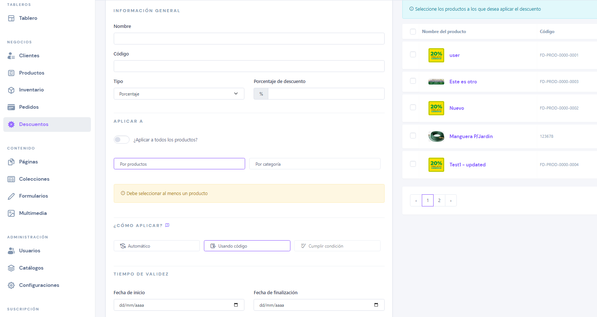Image resolution: width=597 pixels, height=317 pixels.
Task: Check the checkbox for product Nuevo
Action: tap(413, 107)
